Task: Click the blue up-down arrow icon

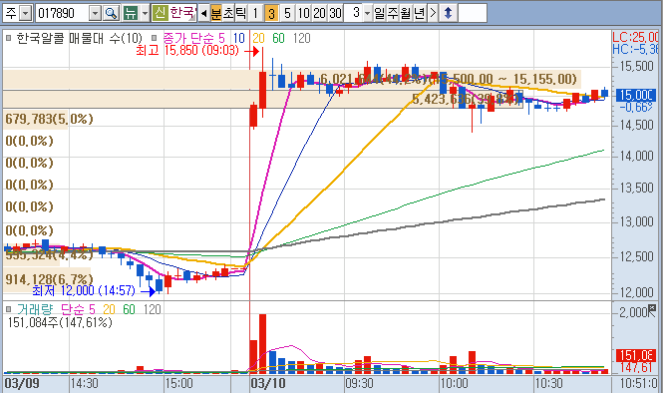Action: [x=449, y=13]
